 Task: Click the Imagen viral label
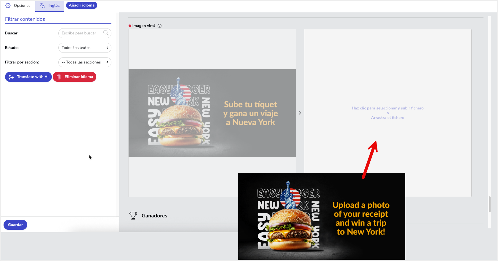point(144,26)
